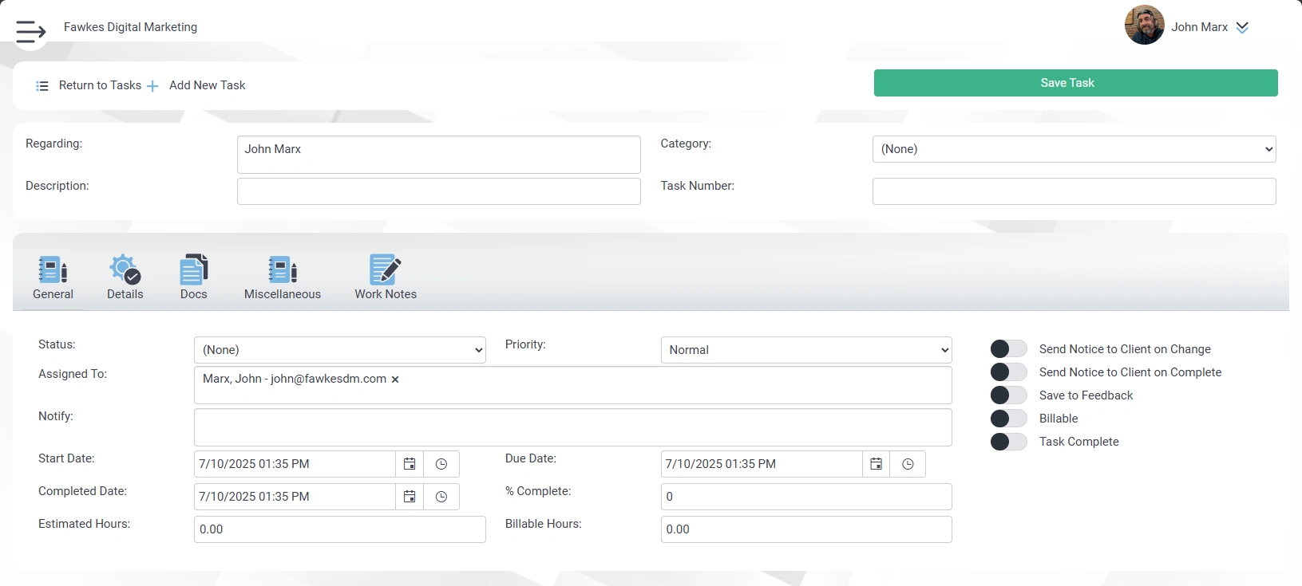Click John Marx profile avatar

coord(1144,26)
